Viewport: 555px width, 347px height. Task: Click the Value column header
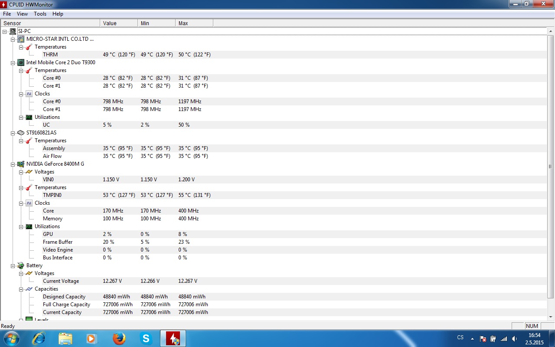pos(118,23)
